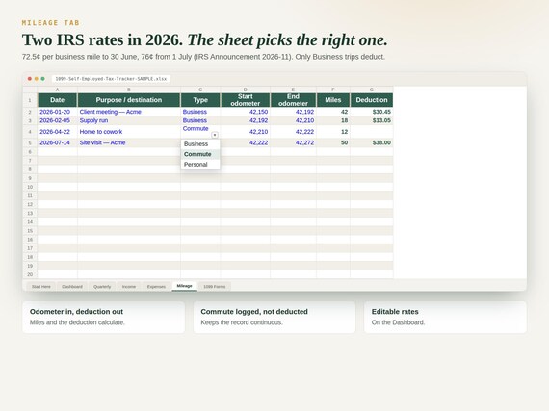Viewport: 549px width, 411px height.
Task: Open the Expenses sheet tab
Action: [156, 287]
